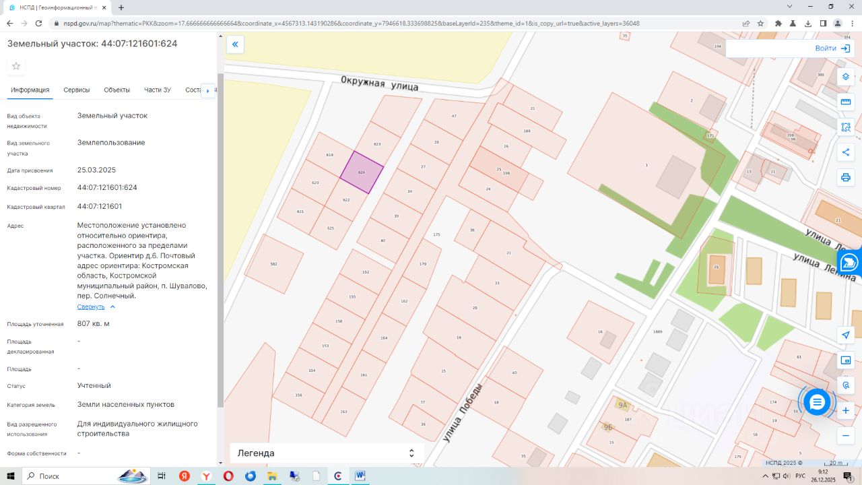Show more tabs with right arrow
The width and height of the screenshot is (862, 485).
(x=208, y=90)
